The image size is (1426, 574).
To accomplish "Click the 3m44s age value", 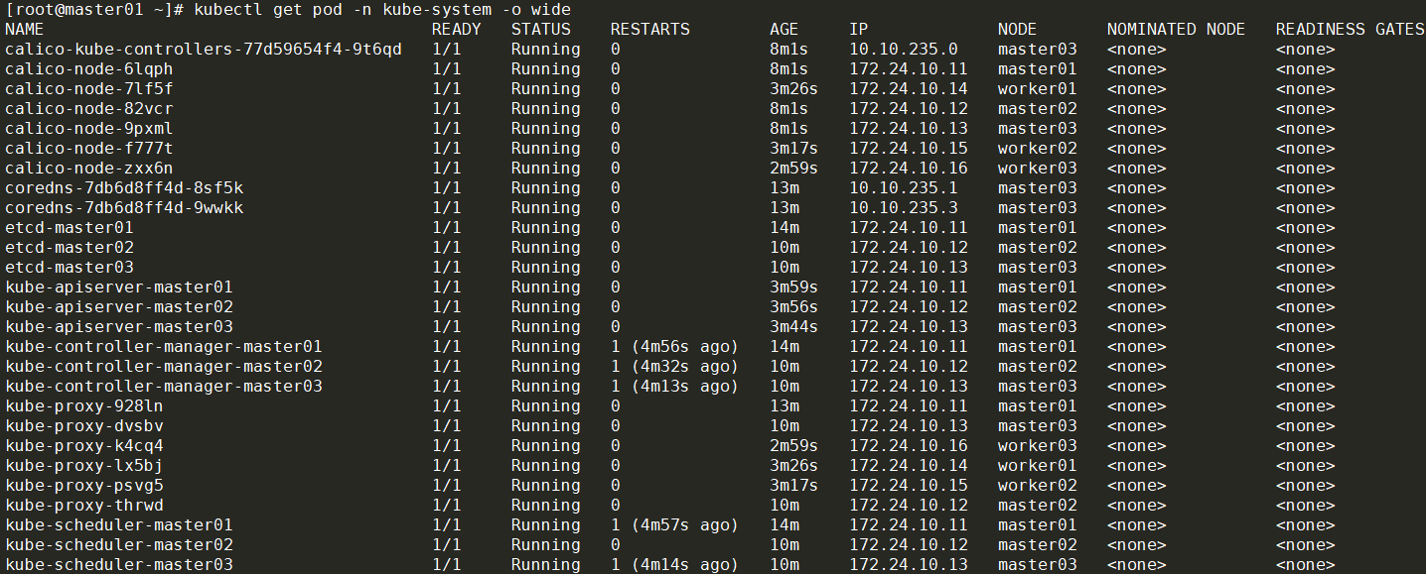I will click(x=793, y=327).
